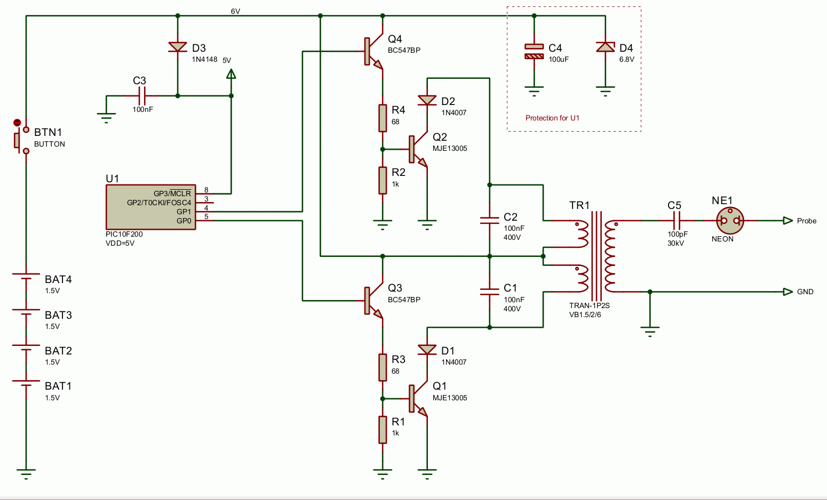Click the '6V' net label on top rail
This screenshot has height=500, width=827.
tap(235, 11)
